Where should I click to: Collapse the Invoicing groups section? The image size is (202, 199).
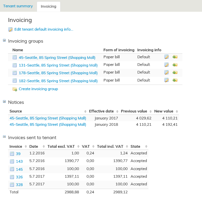[4, 40]
